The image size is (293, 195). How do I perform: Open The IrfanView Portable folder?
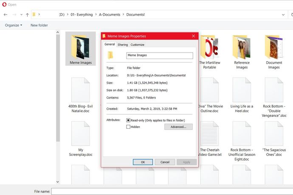pos(209,52)
